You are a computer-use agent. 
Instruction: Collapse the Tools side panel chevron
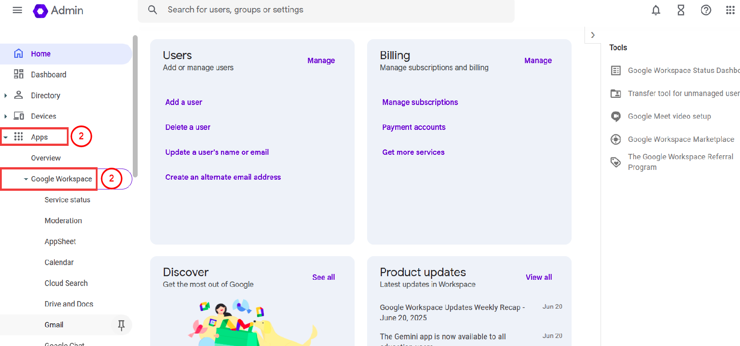pyautogui.click(x=593, y=35)
